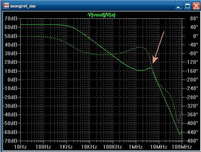The image size is (201, 152).
Task: Click the 70dB left axis label
Action: click(11, 18)
